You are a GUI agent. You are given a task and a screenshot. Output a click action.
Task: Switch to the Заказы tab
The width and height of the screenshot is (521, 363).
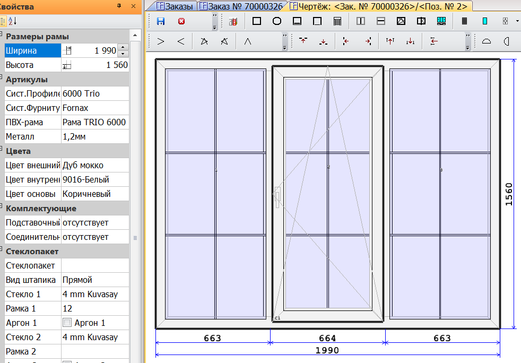pos(175,6)
